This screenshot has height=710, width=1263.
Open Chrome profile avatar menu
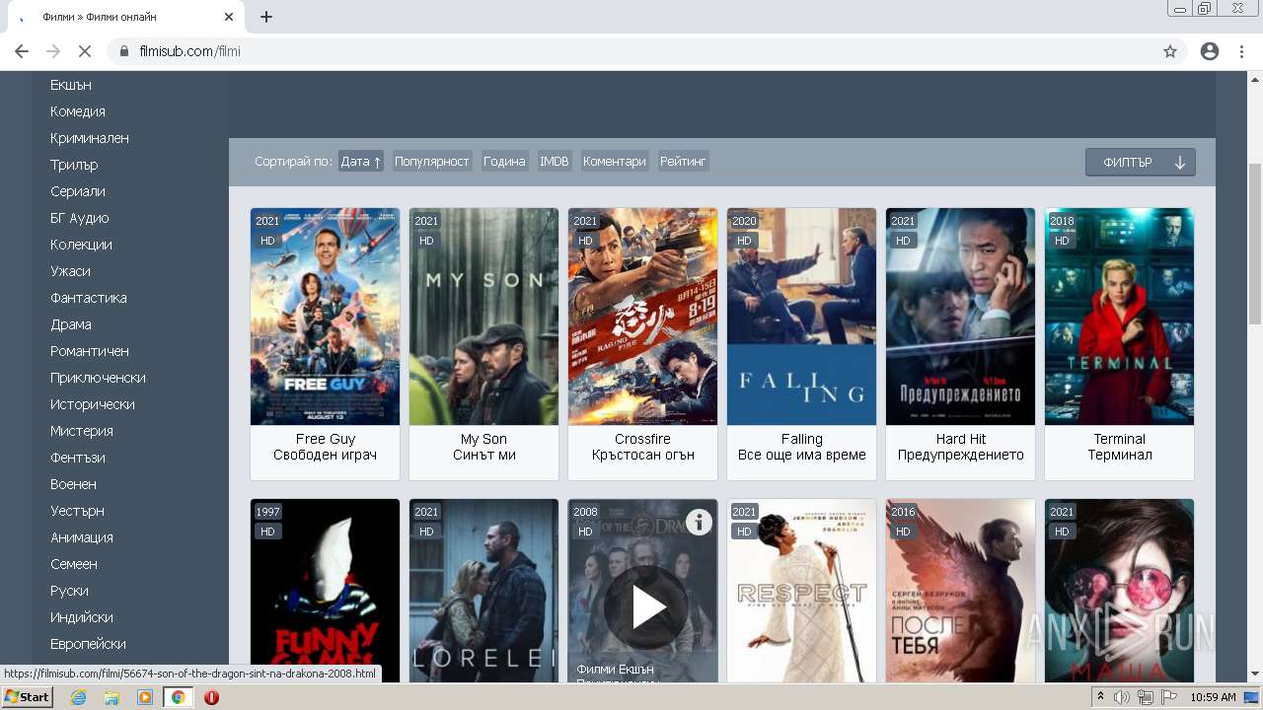point(1210,51)
